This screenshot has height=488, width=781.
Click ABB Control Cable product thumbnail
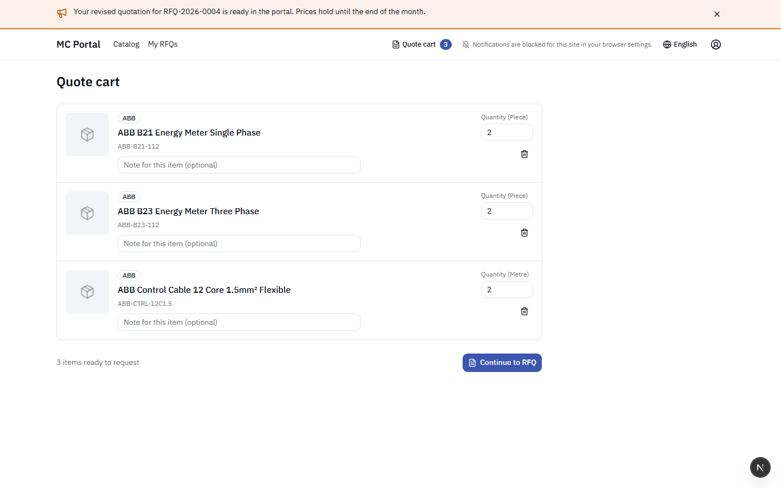87,292
